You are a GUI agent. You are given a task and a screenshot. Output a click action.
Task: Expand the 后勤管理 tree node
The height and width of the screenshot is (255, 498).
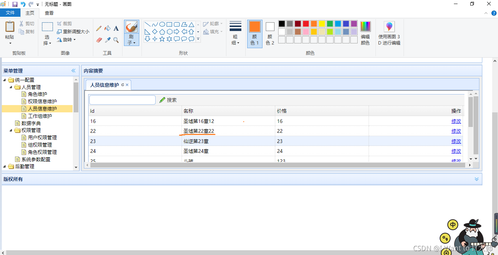(x=5, y=166)
